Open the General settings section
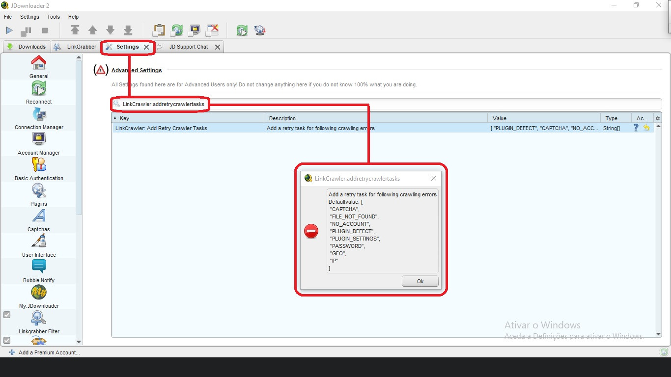This screenshot has width=671, height=377. click(x=39, y=67)
